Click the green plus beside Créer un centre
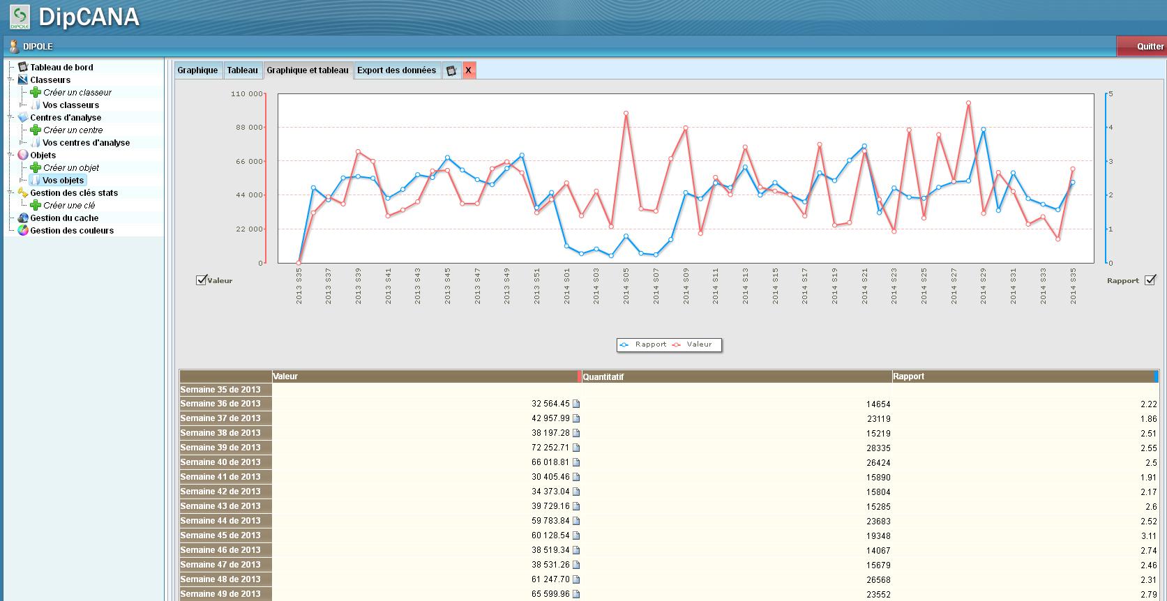The height and width of the screenshot is (601, 1167). coord(36,130)
